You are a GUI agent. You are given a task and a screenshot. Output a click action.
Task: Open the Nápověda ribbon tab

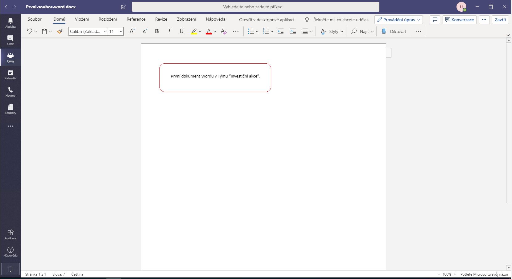pyautogui.click(x=216, y=19)
